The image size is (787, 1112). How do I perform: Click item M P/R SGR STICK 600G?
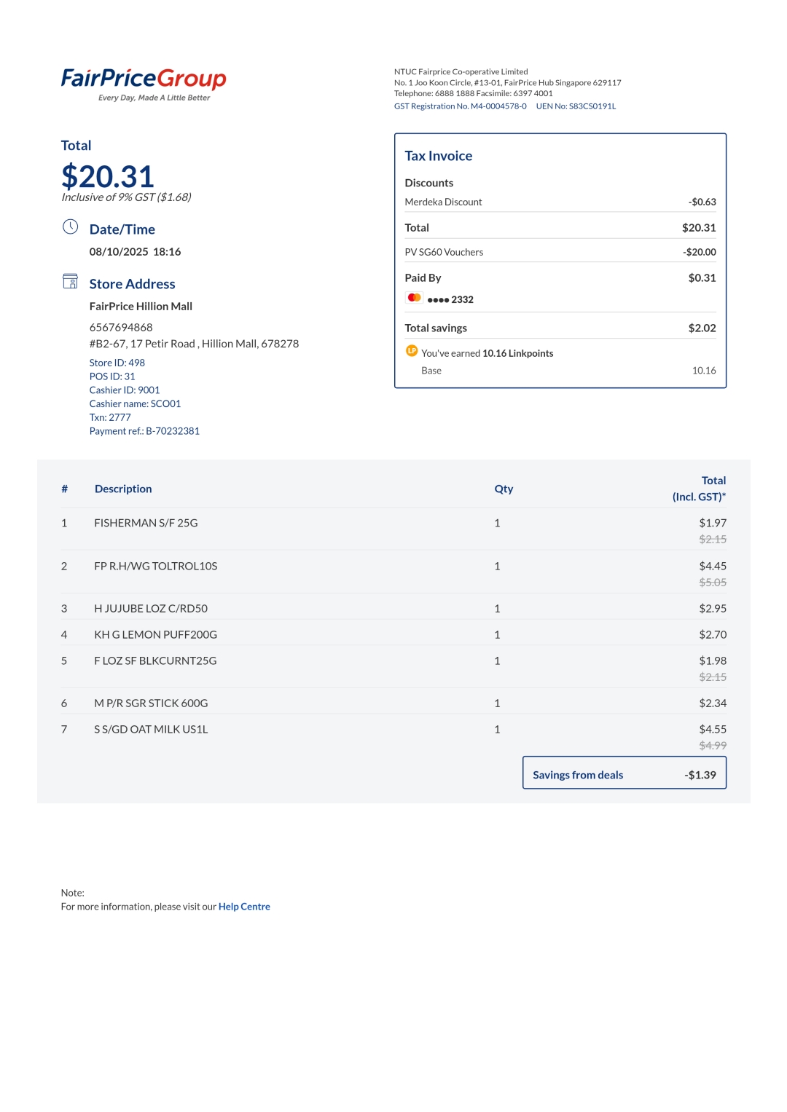(x=151, y=703)
